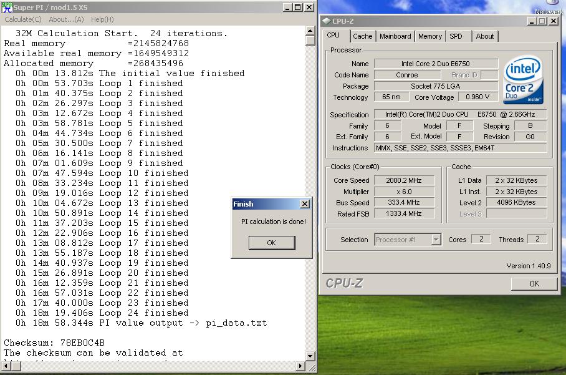Viewport: 566px width, 375px height.
Task: Click the Package field Socket 775 LGA
Action: pyautogui.click(x=436, y=86)
